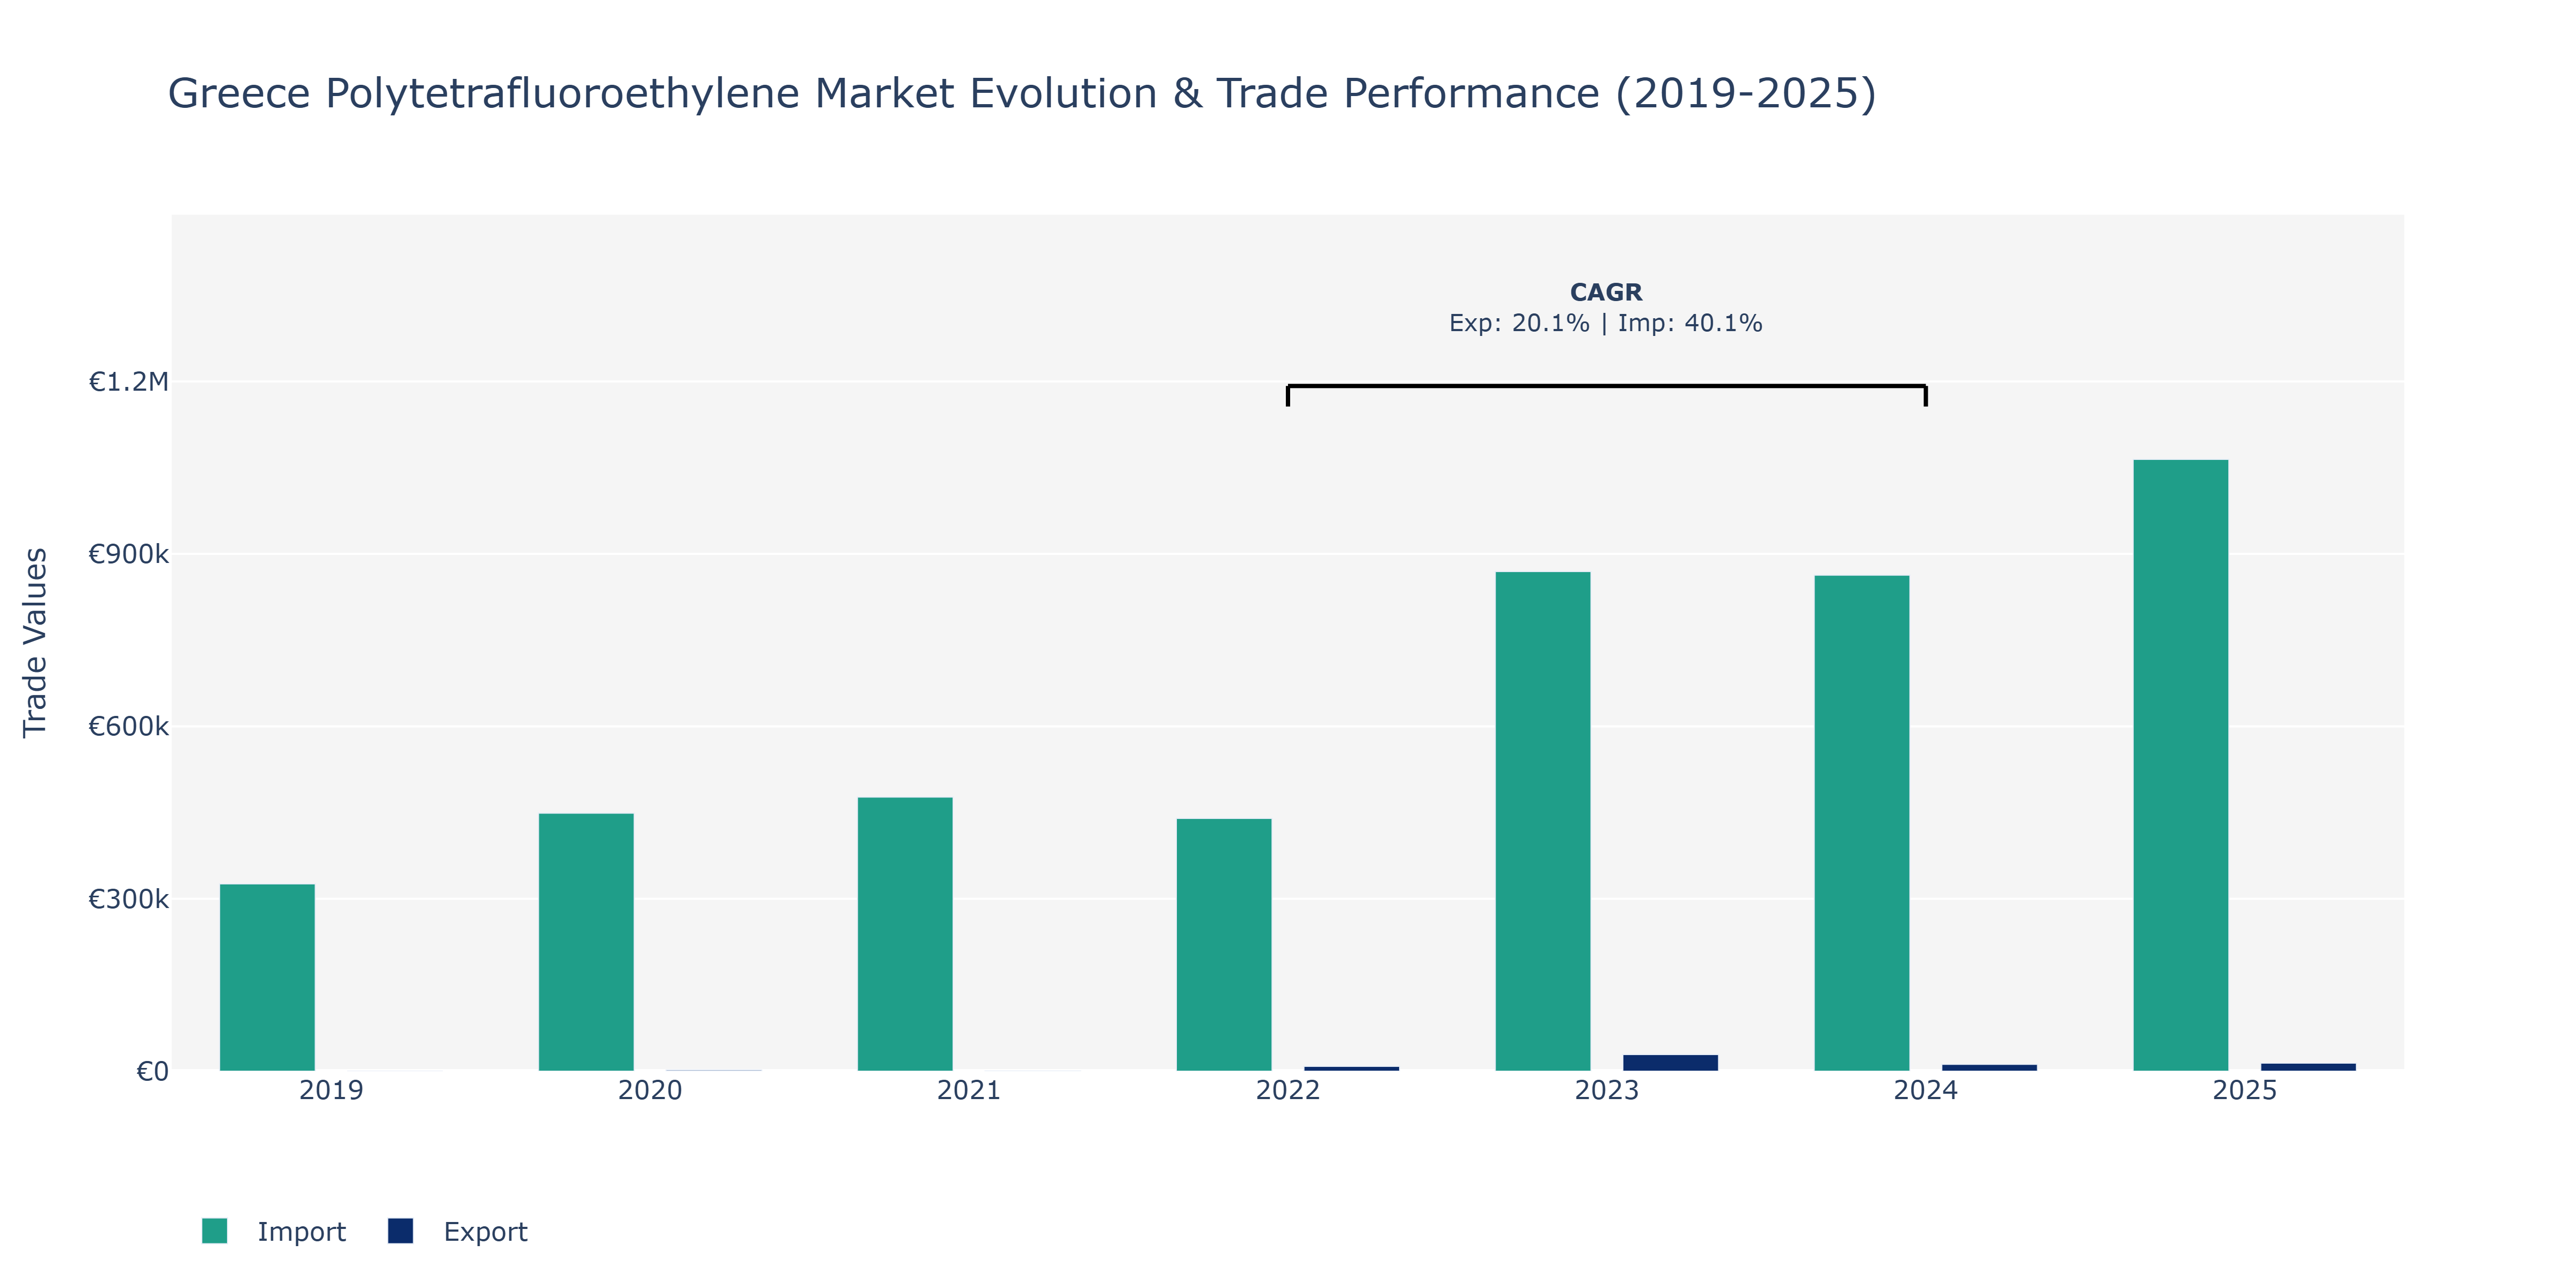The image size is (2576, 1288).
Task: Select the 2022 import bar
Action: pos(1224,945)
